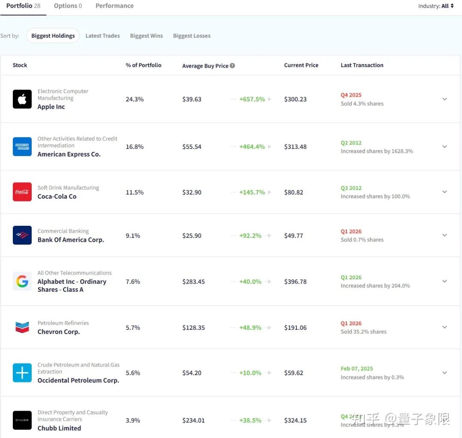Click 'Increased shares by 204.0%' text
Viewport: 462px width, 438px height.
point(376,286)
